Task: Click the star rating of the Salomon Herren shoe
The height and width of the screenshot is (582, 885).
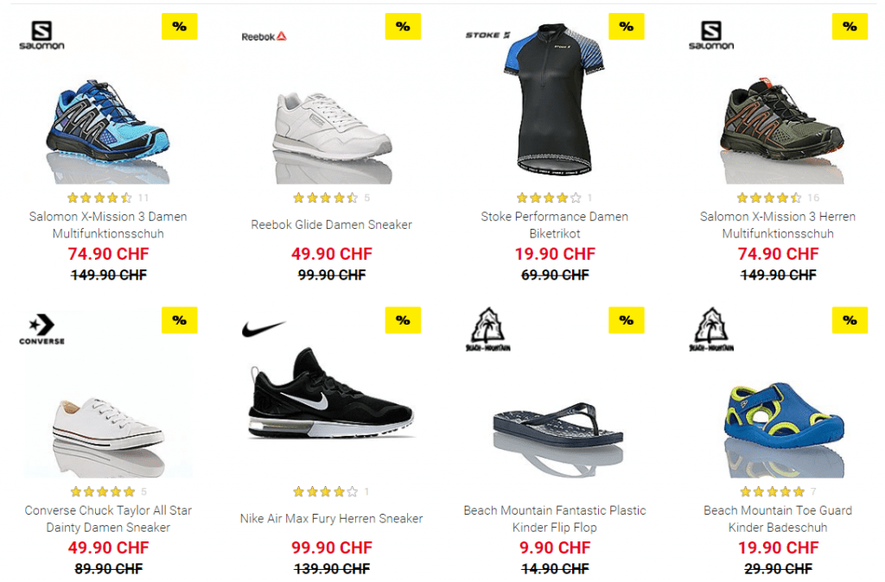Action: tap(768, 198)
